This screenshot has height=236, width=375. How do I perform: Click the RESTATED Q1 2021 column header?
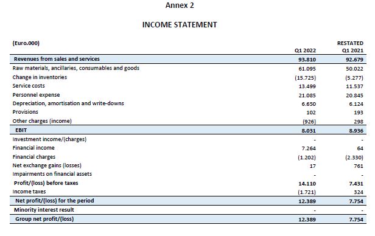pyautogui.click(x=350, y=47)
